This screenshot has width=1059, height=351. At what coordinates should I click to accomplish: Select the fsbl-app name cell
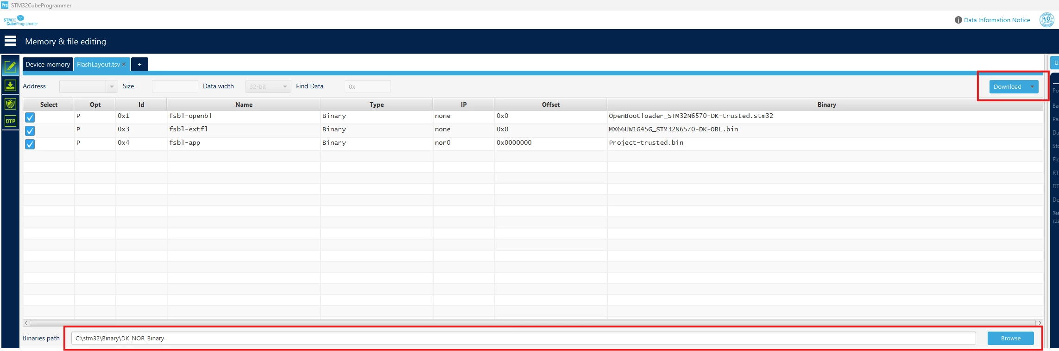[244, 143]
